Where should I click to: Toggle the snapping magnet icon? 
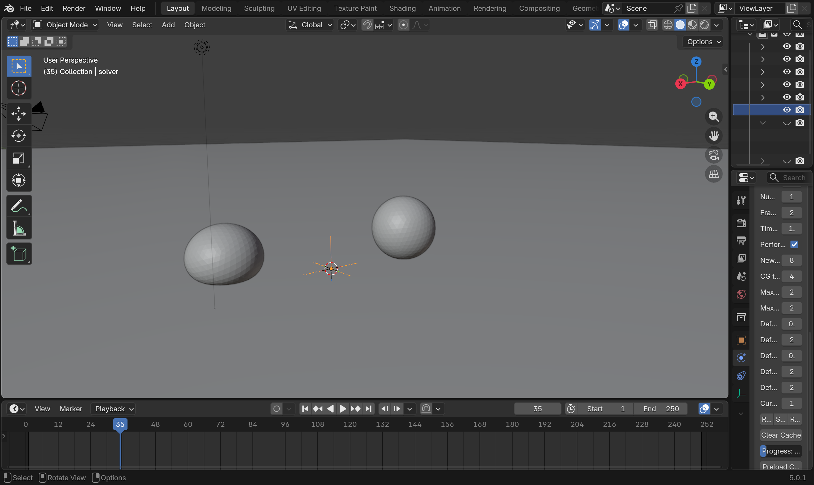[367, 25]
